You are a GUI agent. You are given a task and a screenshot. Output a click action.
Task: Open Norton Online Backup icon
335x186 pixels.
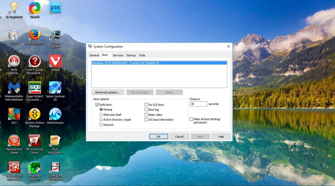[35, 118]
